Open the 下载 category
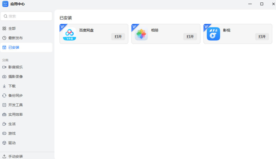This screenshot has height=159, width=276. (x=12, y=86)
